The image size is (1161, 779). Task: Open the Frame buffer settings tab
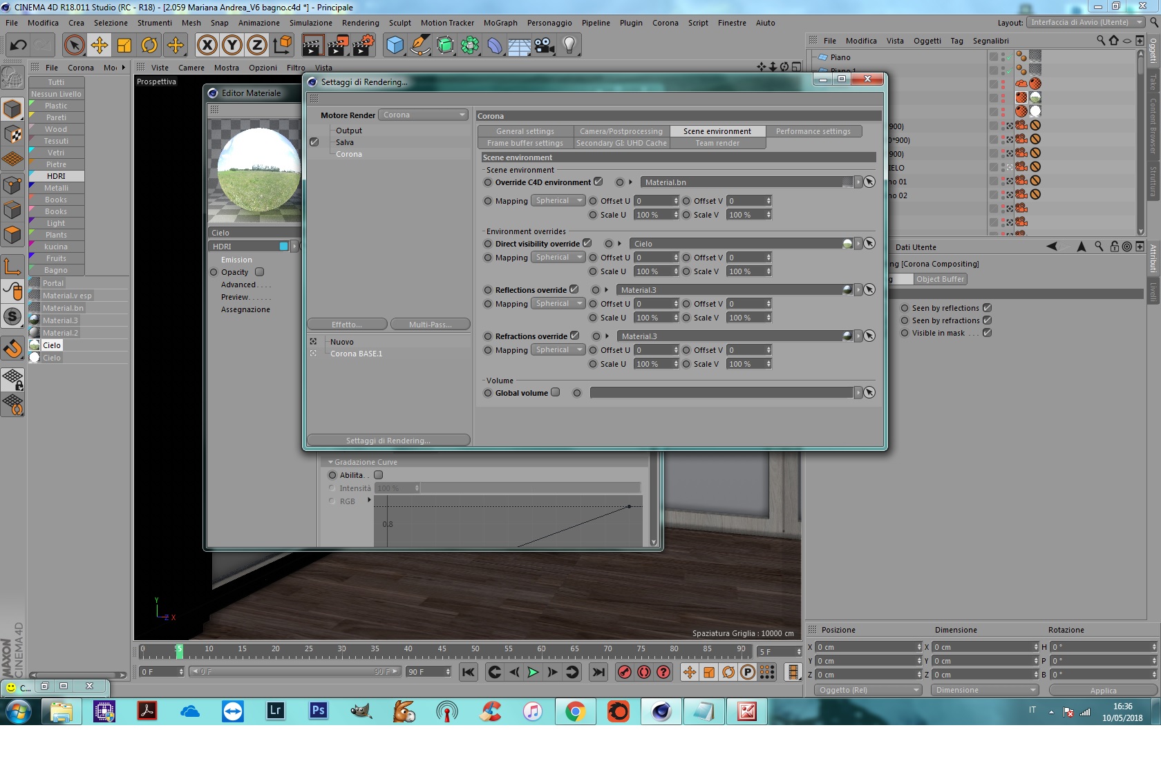[x=525, y=143]
